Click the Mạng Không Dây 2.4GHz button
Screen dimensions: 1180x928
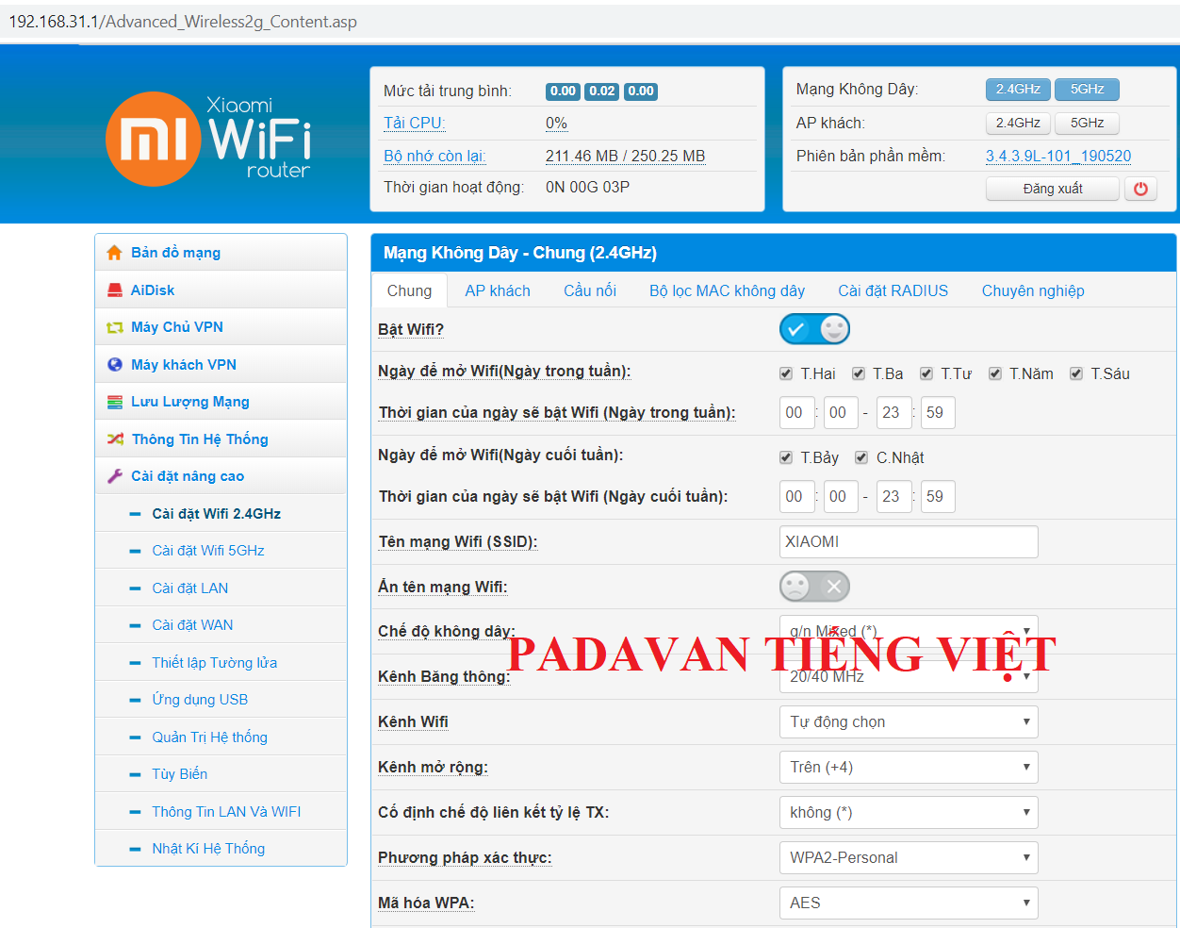1018,90
